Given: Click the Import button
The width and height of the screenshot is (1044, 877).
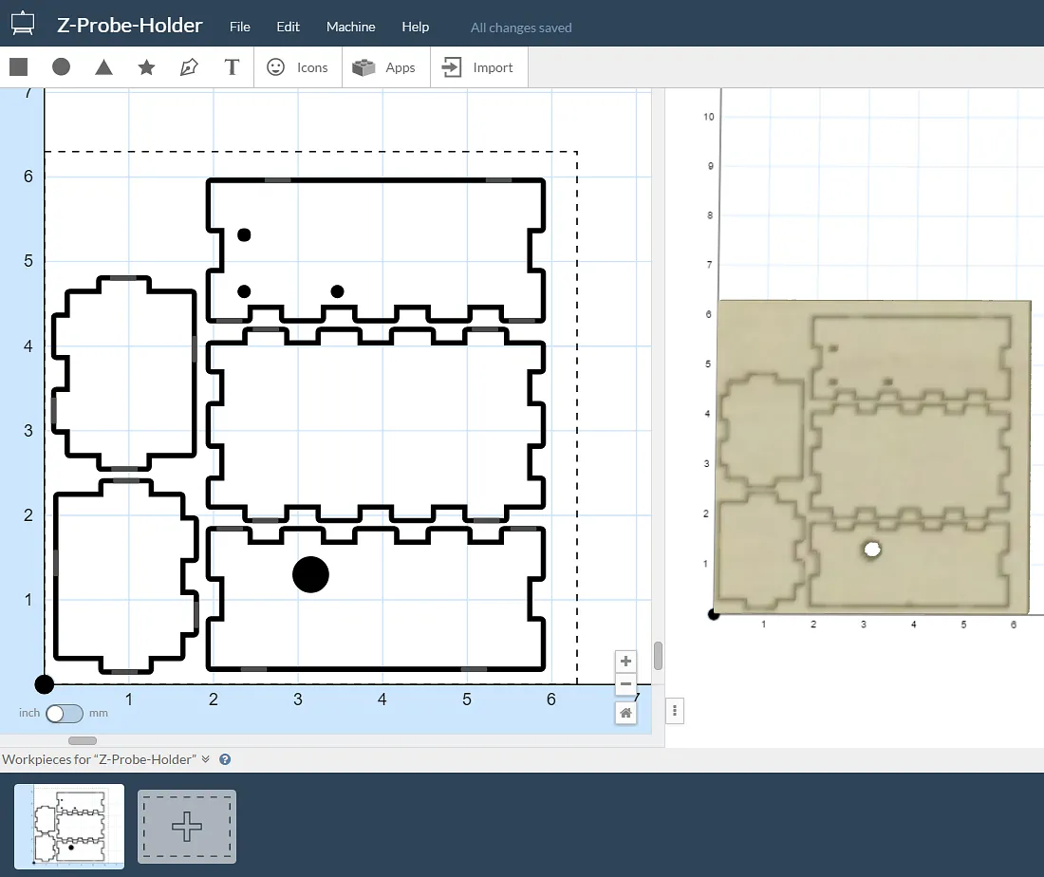Looking at the screenshot, I should pos(479,67).
